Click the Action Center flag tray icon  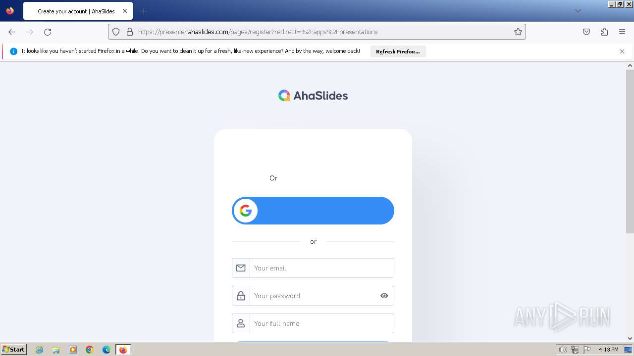pos(587,350)
